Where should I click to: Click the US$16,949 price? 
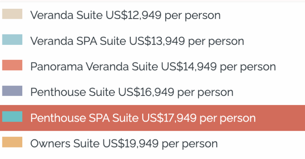click(146, 92)
